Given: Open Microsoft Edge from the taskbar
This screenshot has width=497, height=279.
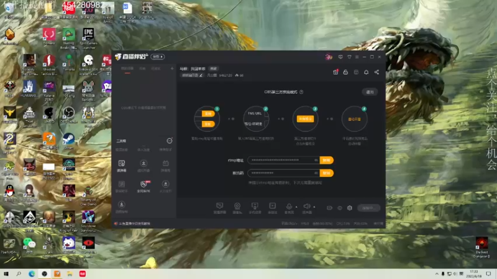Looking at the screenshot, I should [x=32, y=273].
